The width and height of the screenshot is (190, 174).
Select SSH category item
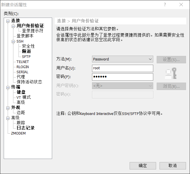(20, 41)
